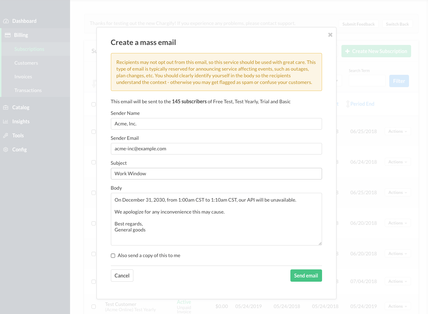Viewport: 428px width, 314px height.
Task: Click the Insights chart icon
Action: [6, 122]
